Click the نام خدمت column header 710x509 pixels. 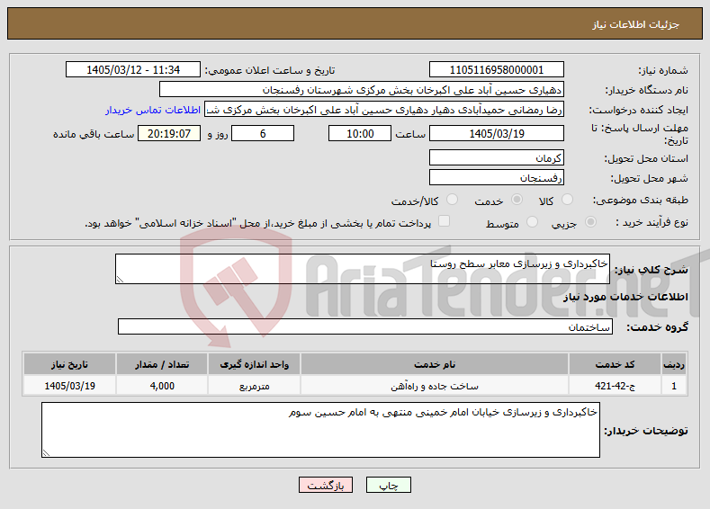435,364
